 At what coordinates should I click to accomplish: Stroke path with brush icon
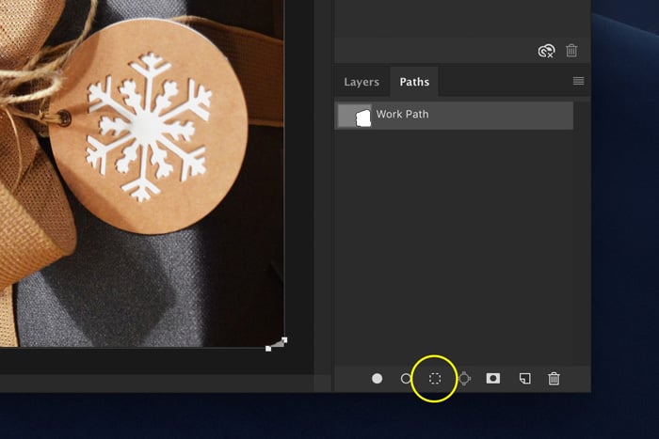(406, 379)
